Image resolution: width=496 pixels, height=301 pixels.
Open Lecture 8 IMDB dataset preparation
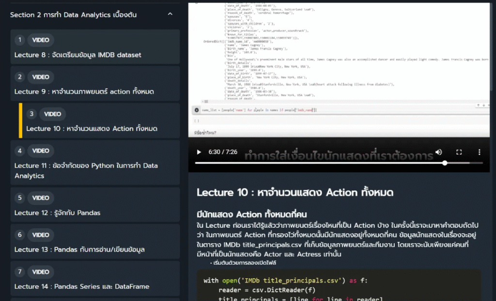(x=78, y=55)
